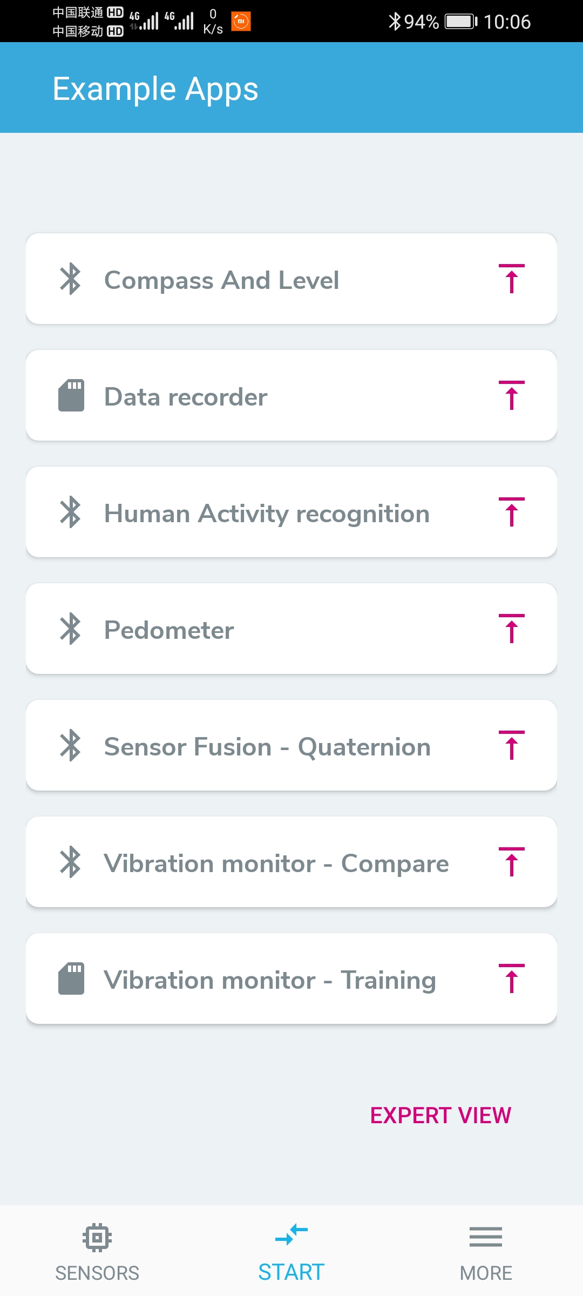This screenshot has height=1296, width=583.
Task: Select Sensor Fusion - Quaternion card
Action: click(291, 745)
